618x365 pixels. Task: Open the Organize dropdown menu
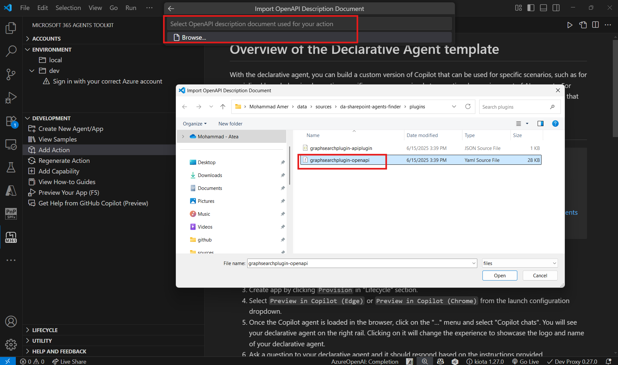(x=195, y=123)
